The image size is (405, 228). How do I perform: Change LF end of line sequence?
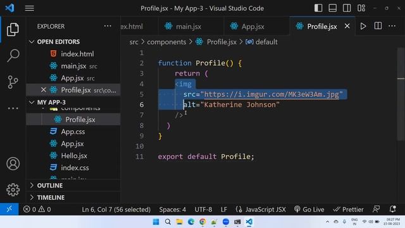[x=223, y=210]
